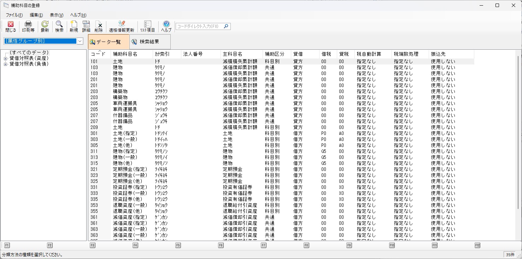Open the リスト項目 list items icon
This screenshot has height=259, width=522.
[x=147, y=26]
